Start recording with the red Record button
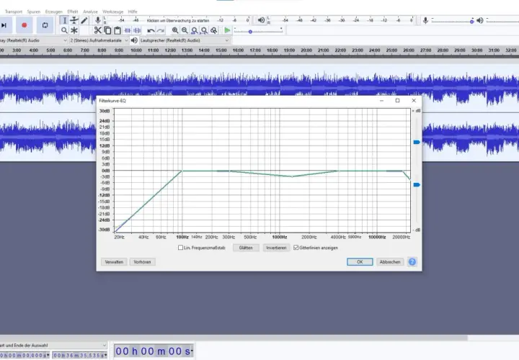Image resolution: width=519 pixels, height=360 pixels. pos(25,25)
